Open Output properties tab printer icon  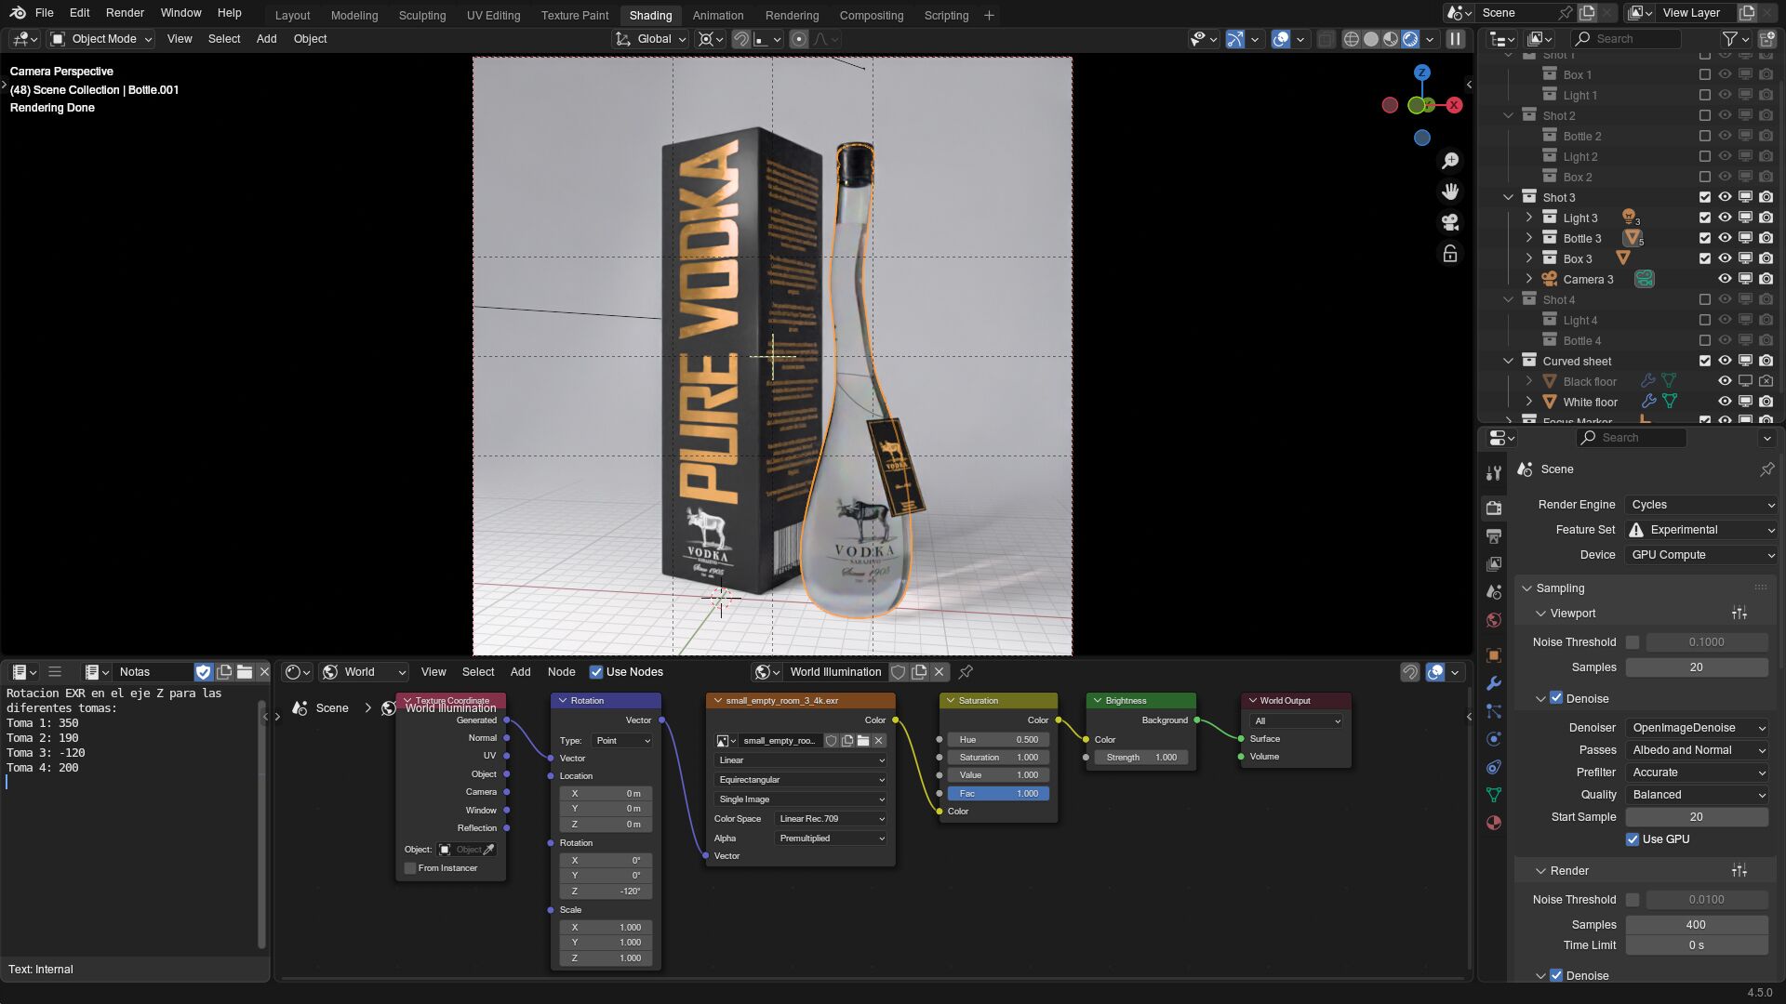(x=1494, y=535)
